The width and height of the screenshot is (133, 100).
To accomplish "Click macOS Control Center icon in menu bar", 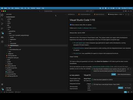I will 119,8.
